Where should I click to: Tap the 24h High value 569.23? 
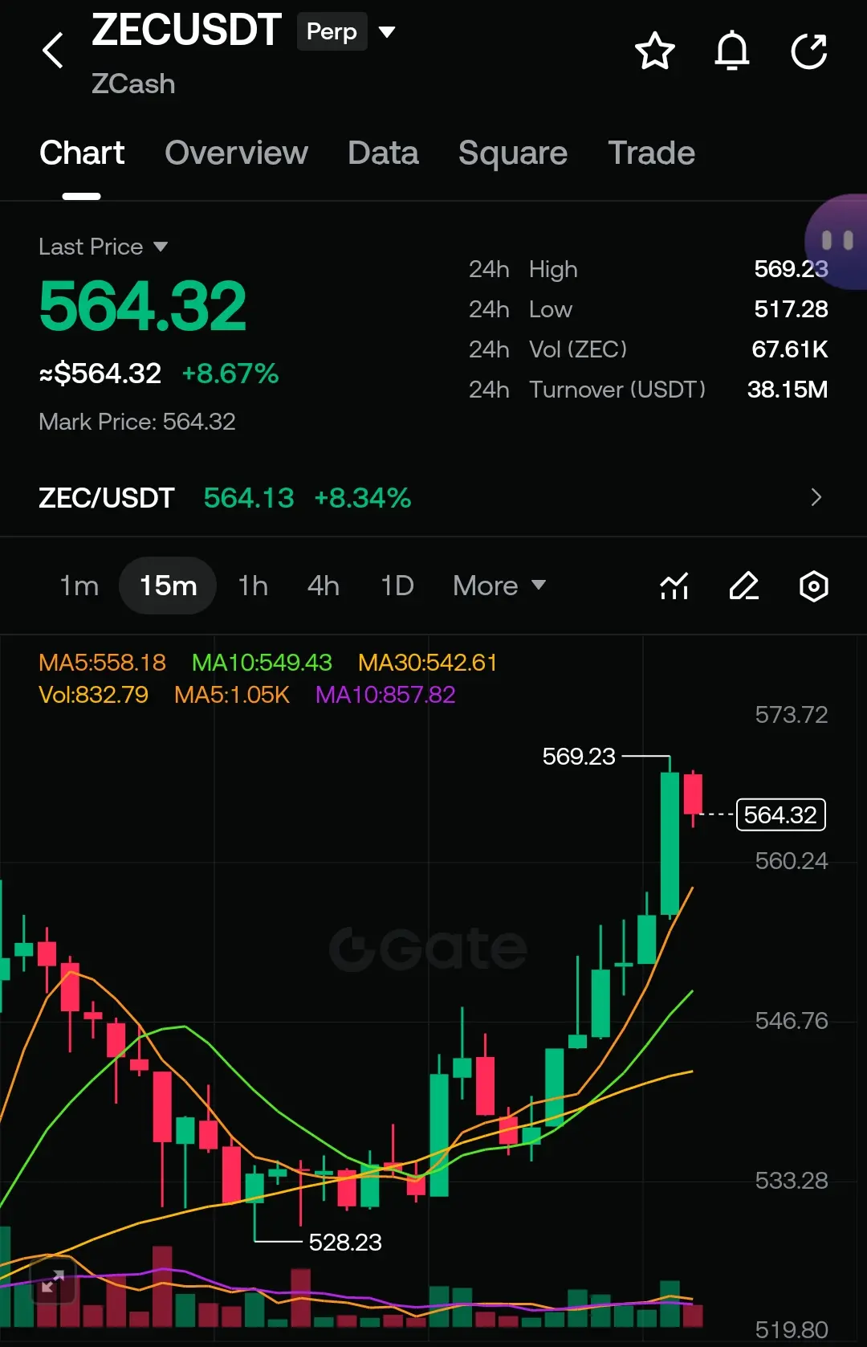click(791, 269)
